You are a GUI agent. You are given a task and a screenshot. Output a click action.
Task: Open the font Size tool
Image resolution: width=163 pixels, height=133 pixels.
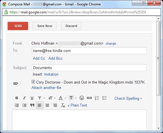tap(50, 98)
